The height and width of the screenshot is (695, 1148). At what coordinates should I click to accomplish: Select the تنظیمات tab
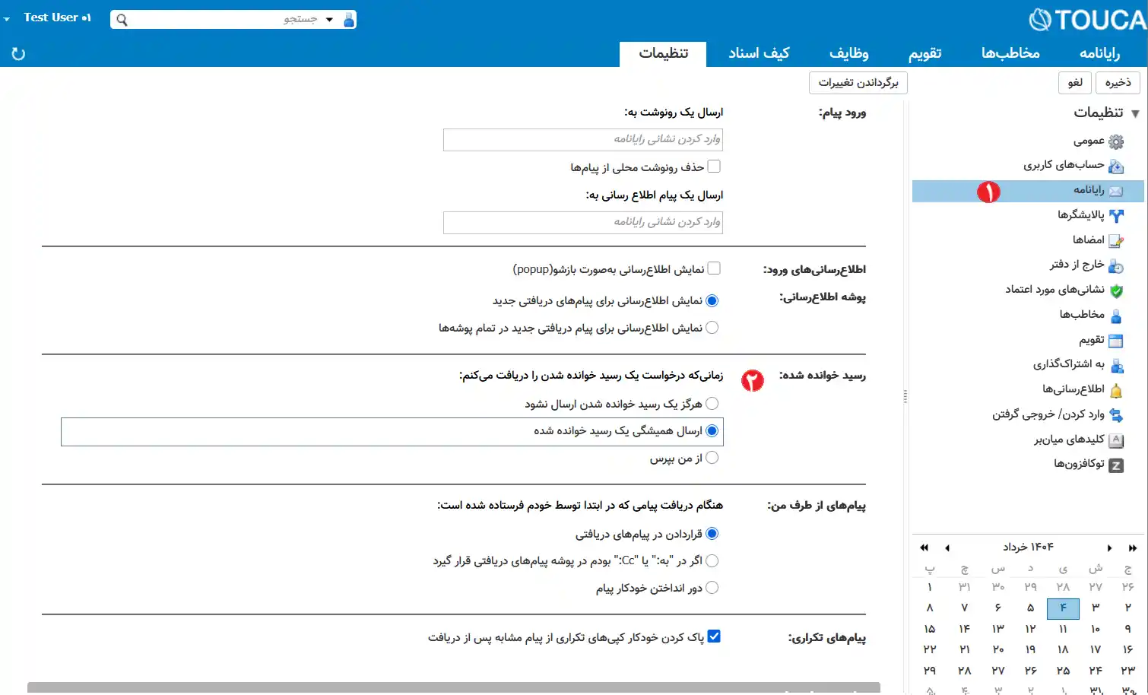[663, 53]
